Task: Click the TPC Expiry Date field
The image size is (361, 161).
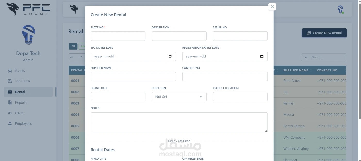Action: pyautogui.click(x=133, y=56)
